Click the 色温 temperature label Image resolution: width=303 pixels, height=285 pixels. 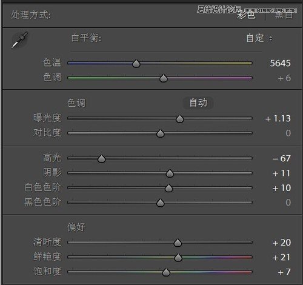(x=52, y=62)
